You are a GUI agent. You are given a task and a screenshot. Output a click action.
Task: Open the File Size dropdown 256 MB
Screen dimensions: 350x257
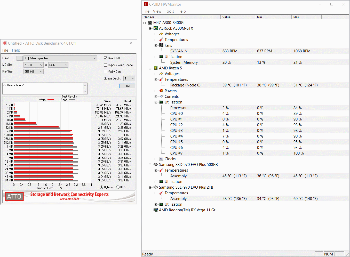pos(34,72)
